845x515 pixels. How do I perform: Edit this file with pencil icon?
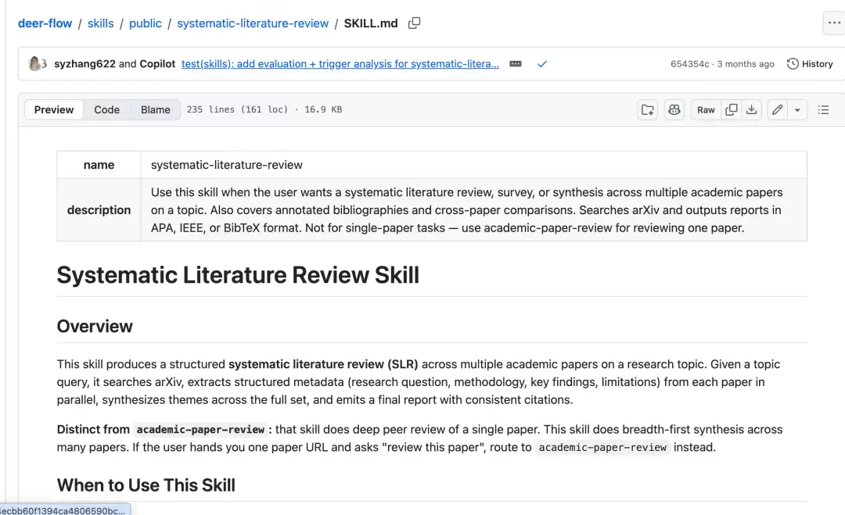777,109
